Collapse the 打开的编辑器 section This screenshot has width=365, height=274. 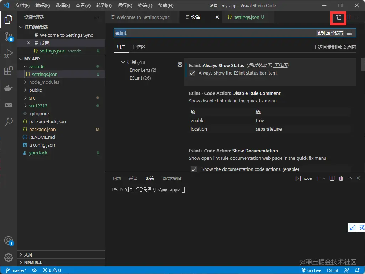(21, 27)
